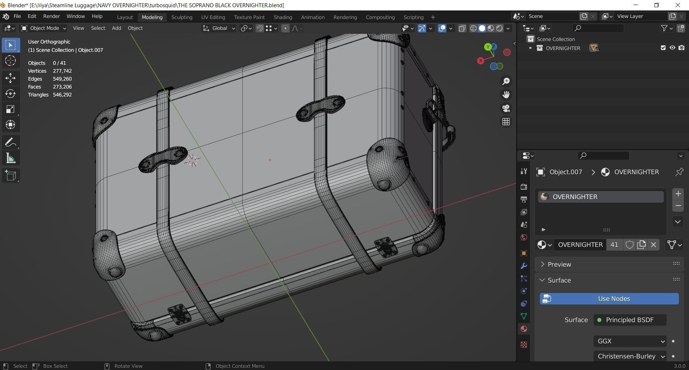The image size is (689, 370).
Task: Switch perspective/orthographic with the grid icon
Action: point(506,122)
